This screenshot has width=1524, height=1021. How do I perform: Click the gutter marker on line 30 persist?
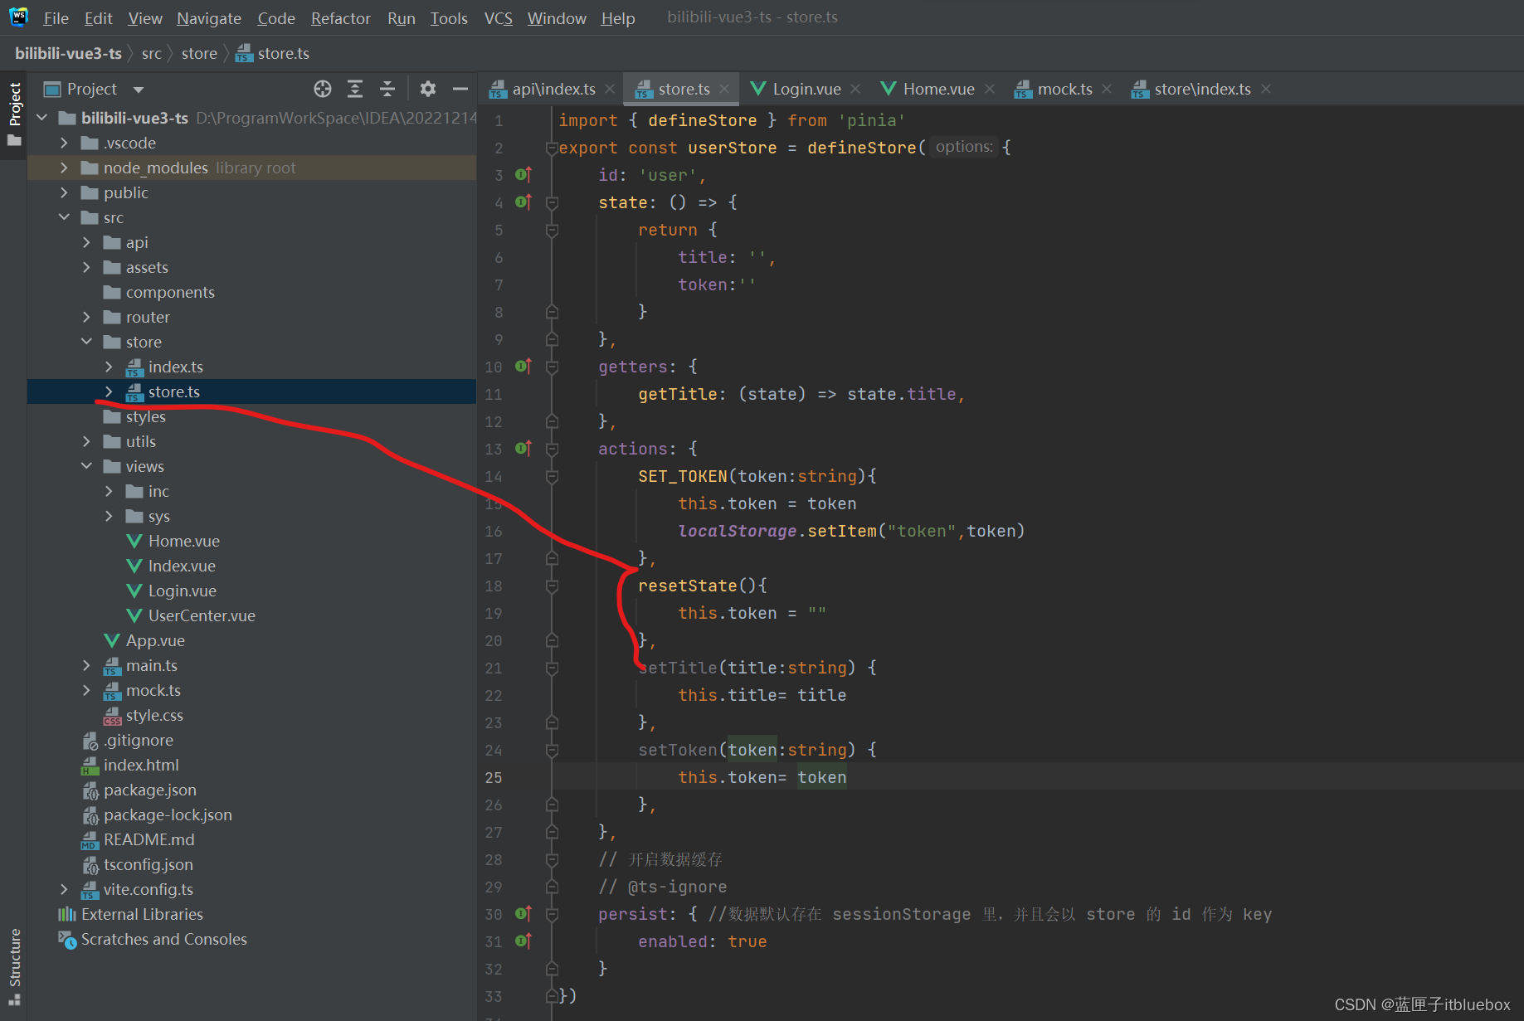(523, 914)
